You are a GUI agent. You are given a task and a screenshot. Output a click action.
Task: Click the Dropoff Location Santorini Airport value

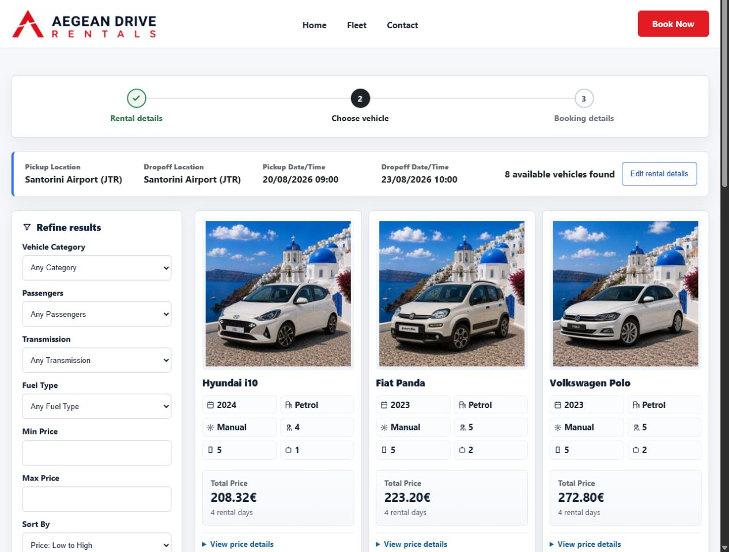pyautogui.click(x=192, y=180)
